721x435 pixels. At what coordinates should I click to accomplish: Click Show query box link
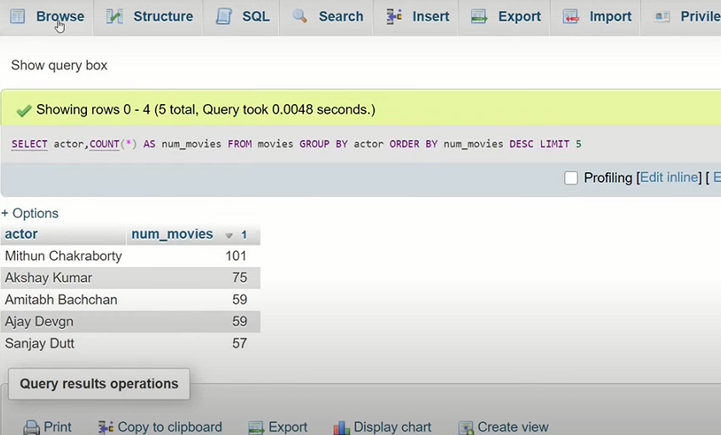[59, 66]
